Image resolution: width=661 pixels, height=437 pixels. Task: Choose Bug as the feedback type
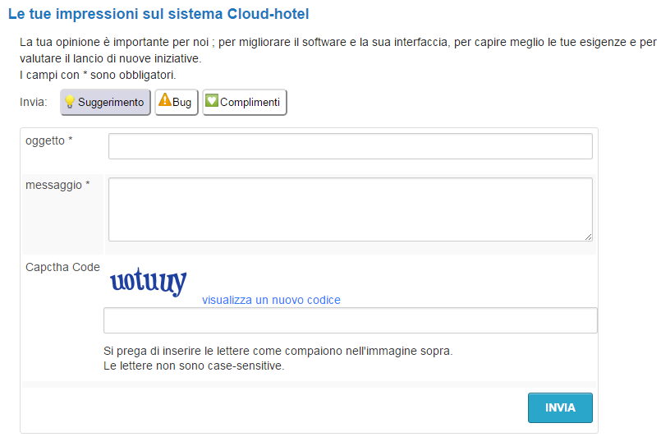(x=177, y=102)
